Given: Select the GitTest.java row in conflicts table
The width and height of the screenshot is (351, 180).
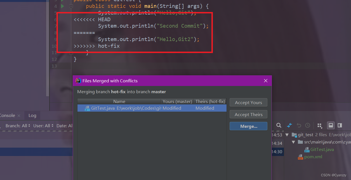Looking at the screenshot, I should pos(152,108).
